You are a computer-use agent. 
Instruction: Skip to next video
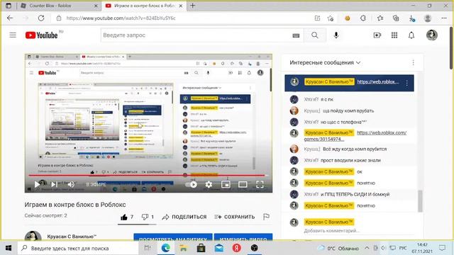click(54, 184)
